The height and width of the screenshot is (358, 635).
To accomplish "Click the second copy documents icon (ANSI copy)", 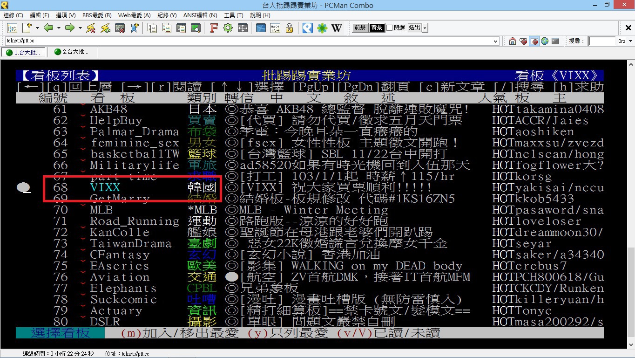I will click(167, 28).
